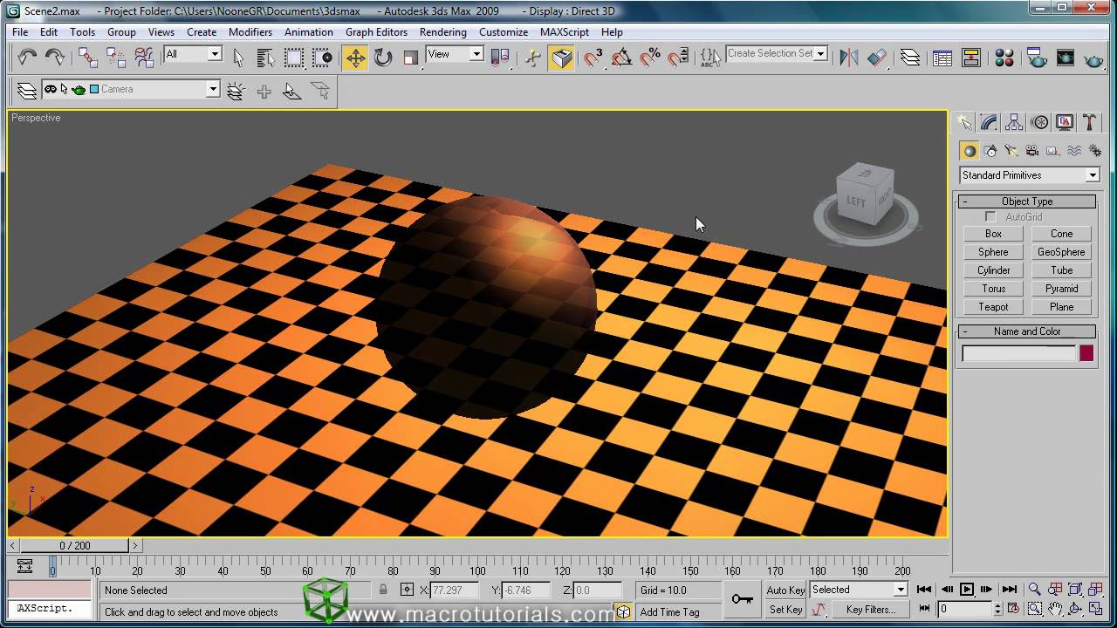1117x628 pixels.
Task: Click the Align tool icon
Action: pyautogui.click(x=877, y=58)
